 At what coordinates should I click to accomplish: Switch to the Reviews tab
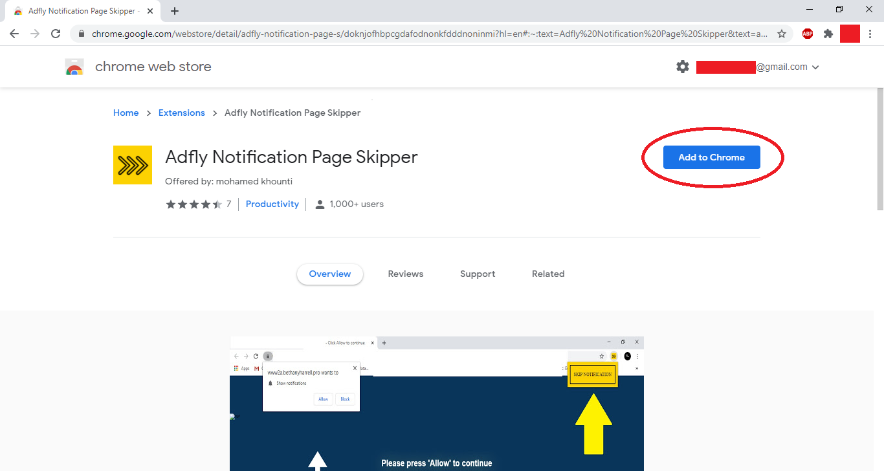[x=406, y=274]
